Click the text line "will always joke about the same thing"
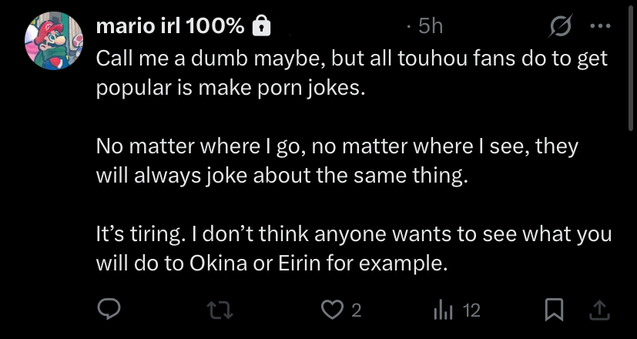The width and height of the screenshot is (637, 339). click(x=281, y=175)
